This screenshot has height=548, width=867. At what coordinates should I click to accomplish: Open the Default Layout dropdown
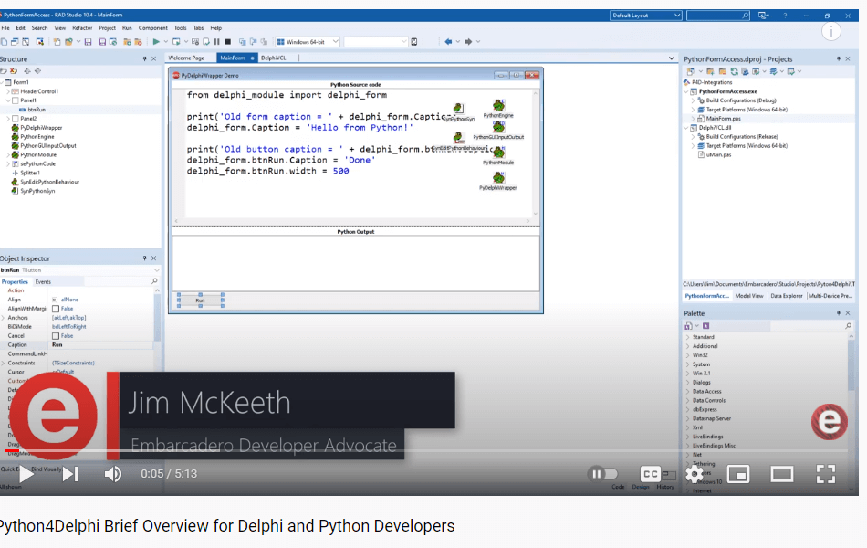pyautogui.click(x=646, y=16)
